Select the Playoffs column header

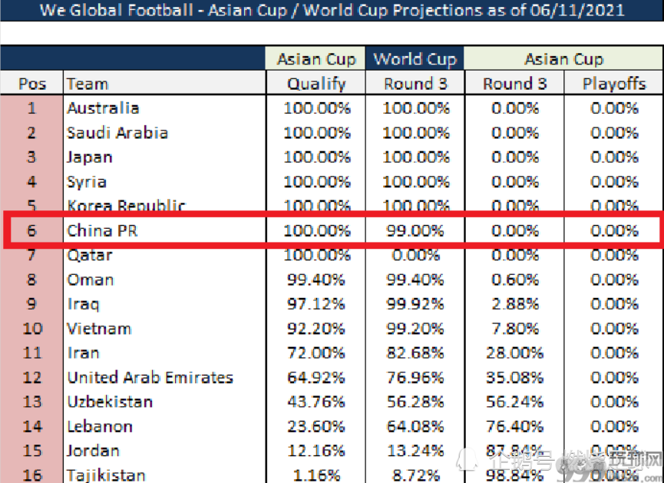[613, 84]
